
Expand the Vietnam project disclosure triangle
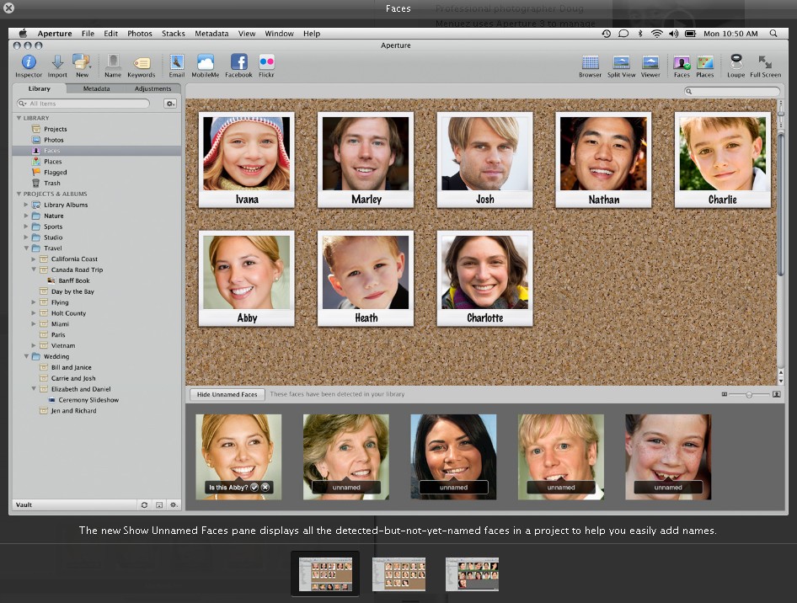(x=34, y=345)
